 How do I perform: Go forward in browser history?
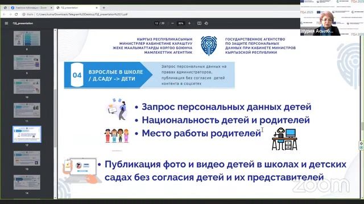tap(10, 14)
